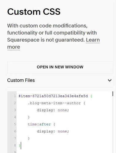Viewport: 116px width, 153px height.
Task: Click the closing brace on line 7
Action: coord(29,138)
